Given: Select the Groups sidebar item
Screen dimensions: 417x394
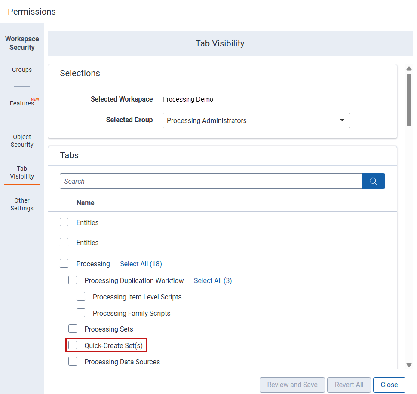Looking at the screenshot, I should coord(21,70).
